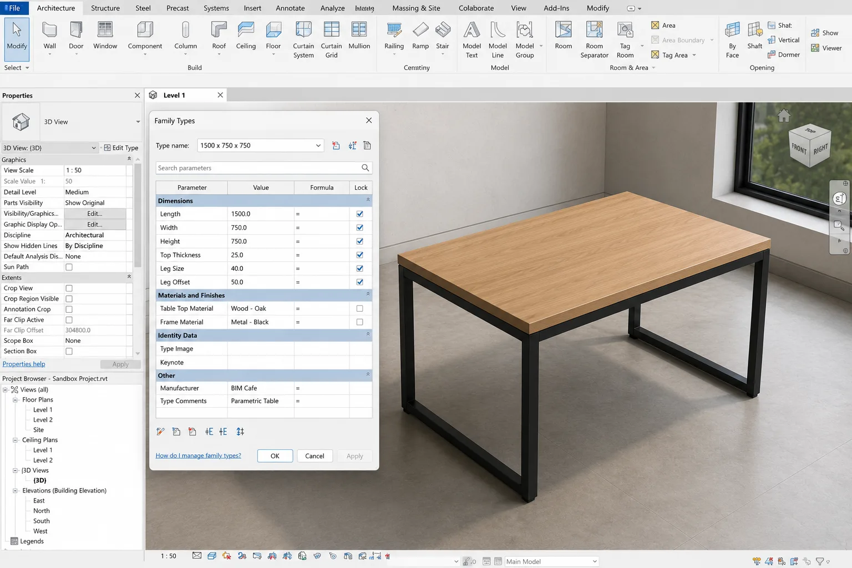Open the 3D View type selector dropdown
Screen dimensions: 852x568
coord(138,122)
